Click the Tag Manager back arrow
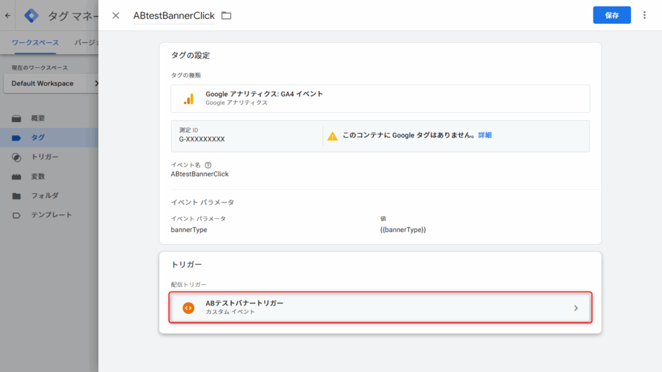 point(8,15)
